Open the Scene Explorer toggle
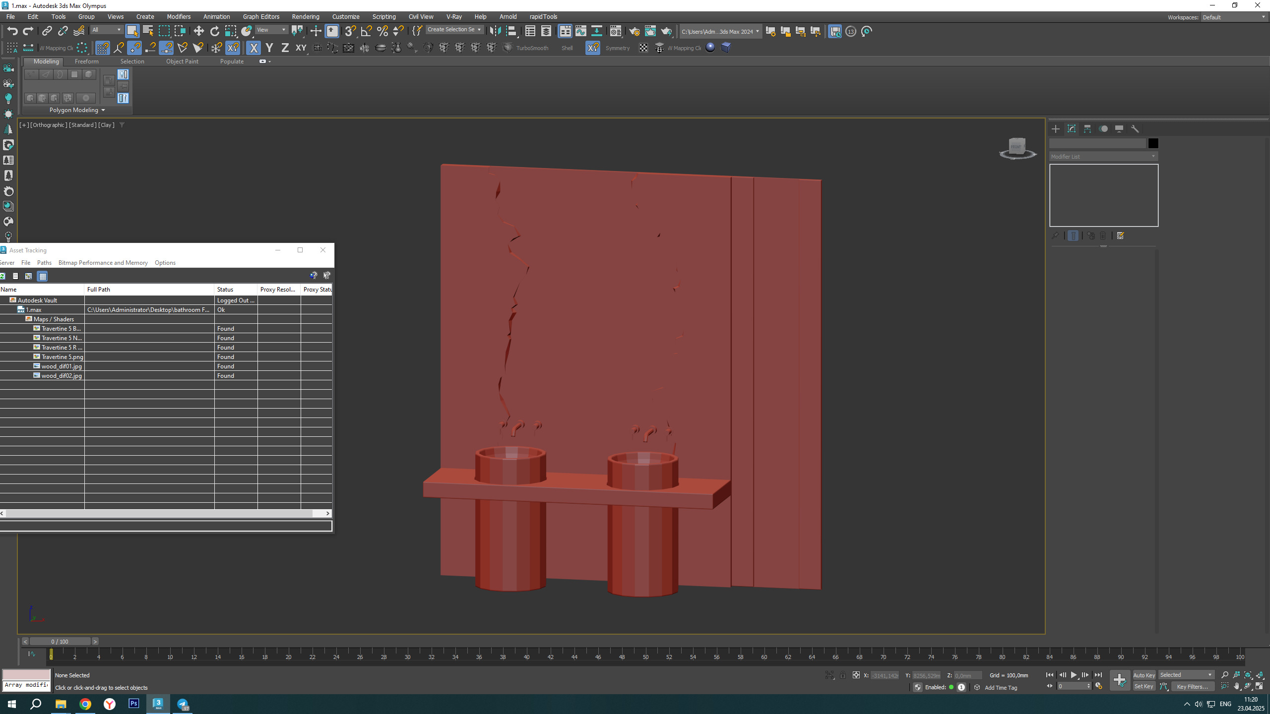 point(530,31)
